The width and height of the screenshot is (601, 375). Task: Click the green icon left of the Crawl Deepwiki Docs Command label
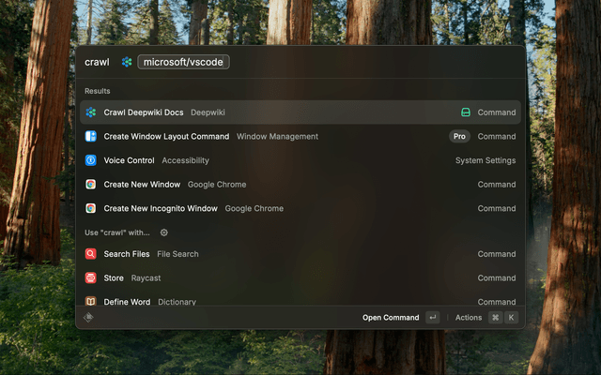coord(466,112)
